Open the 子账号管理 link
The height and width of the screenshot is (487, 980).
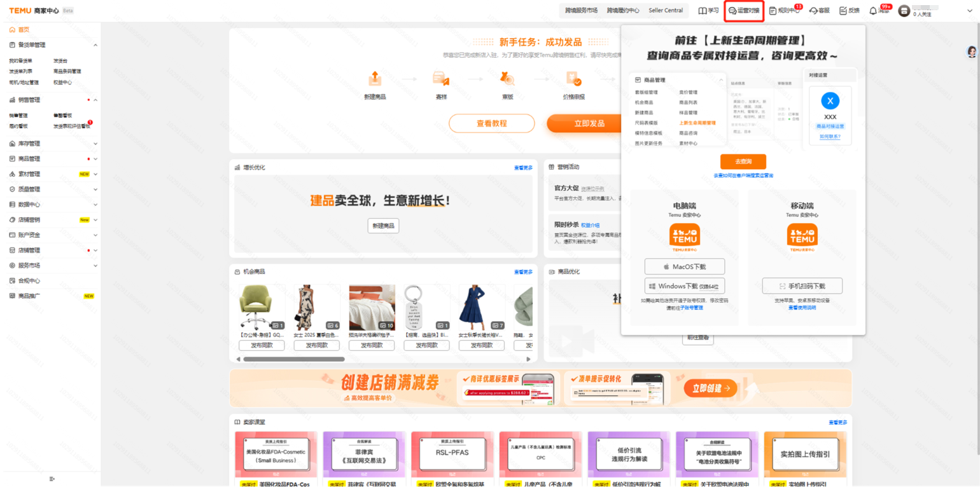pyautogui.click(x=691, y=308)
